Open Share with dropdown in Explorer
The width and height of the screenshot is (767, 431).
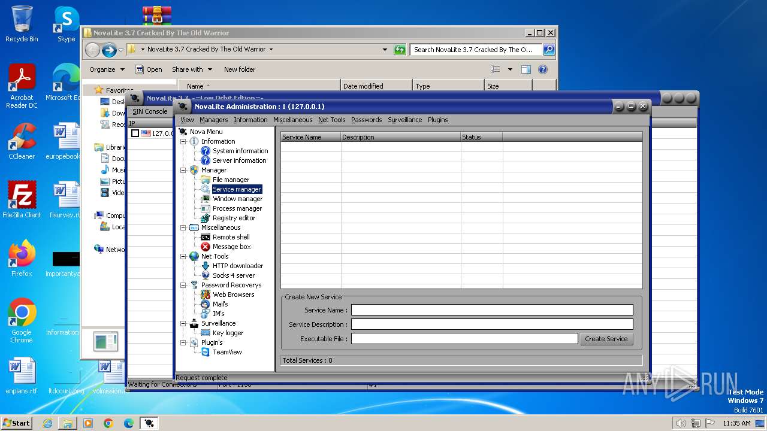[191, 69]
